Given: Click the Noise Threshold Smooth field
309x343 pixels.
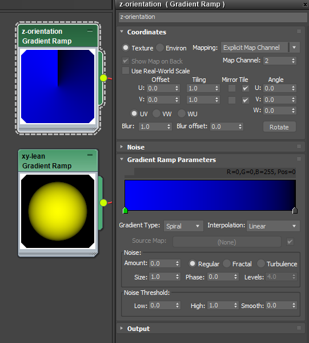Looking at the screenshot, I should pyautogui.click(x=279, y=305).
